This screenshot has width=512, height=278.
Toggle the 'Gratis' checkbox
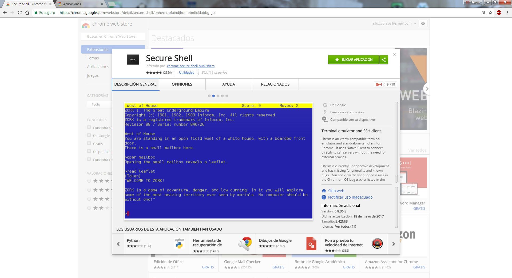[89, 143]
